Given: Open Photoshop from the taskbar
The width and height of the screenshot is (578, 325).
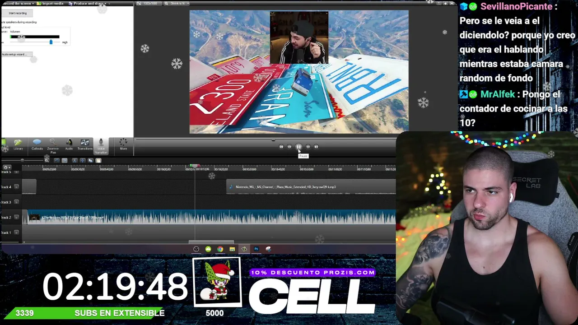Looking at the screenshot, I should tap(256, 249).
